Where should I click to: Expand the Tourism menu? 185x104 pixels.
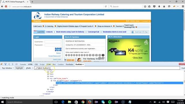point(120,26)
